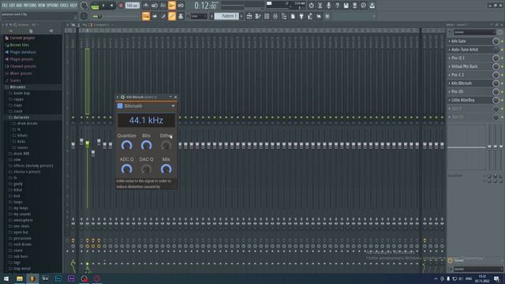Click the 0:12 song time display
This screenshot has height=284, width=505.
click(205, 6)
